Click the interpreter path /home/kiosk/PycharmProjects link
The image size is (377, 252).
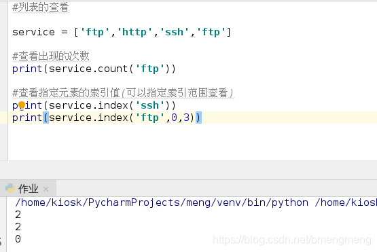click(162, 202)
